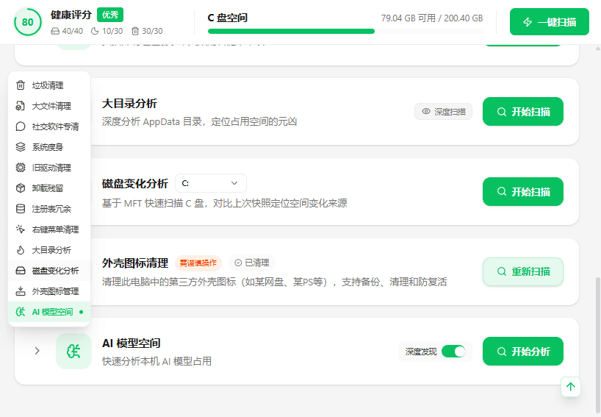601x417 pixels.
Task: Click the 需谨慎操作 warning tag
Action: click(x=198, y=263)
